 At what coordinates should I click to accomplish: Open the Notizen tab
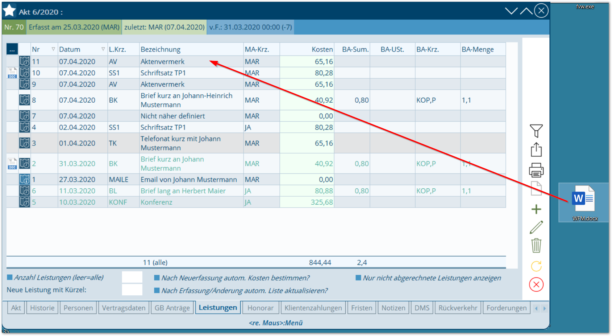pyautogui.click(x=394, y=308)
